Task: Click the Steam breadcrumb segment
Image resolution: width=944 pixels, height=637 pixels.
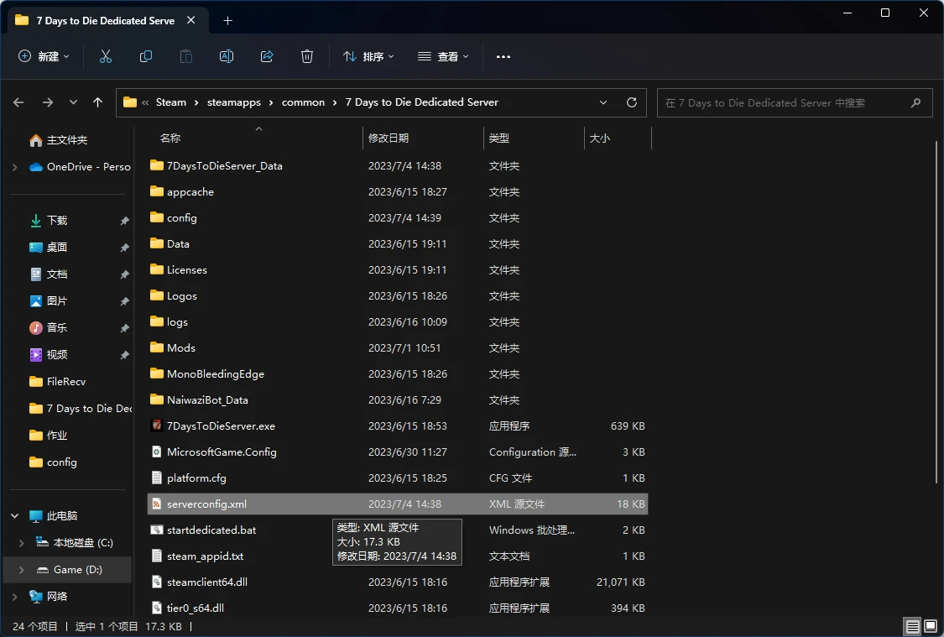Action: pyautogui.click(x=171, y=102)
